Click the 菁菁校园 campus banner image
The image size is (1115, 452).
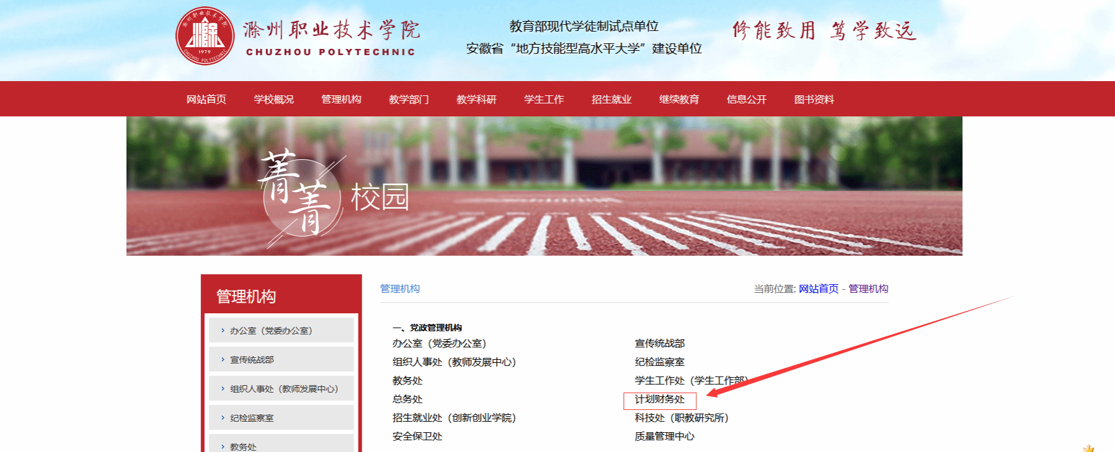[x=544, y=186]
